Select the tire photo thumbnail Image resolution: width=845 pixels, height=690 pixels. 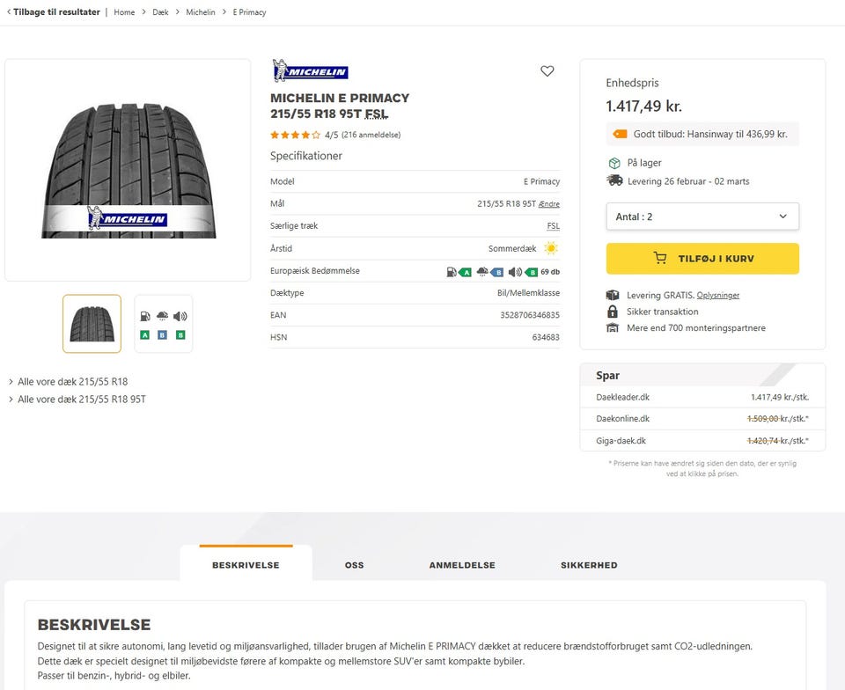[92, 324]
